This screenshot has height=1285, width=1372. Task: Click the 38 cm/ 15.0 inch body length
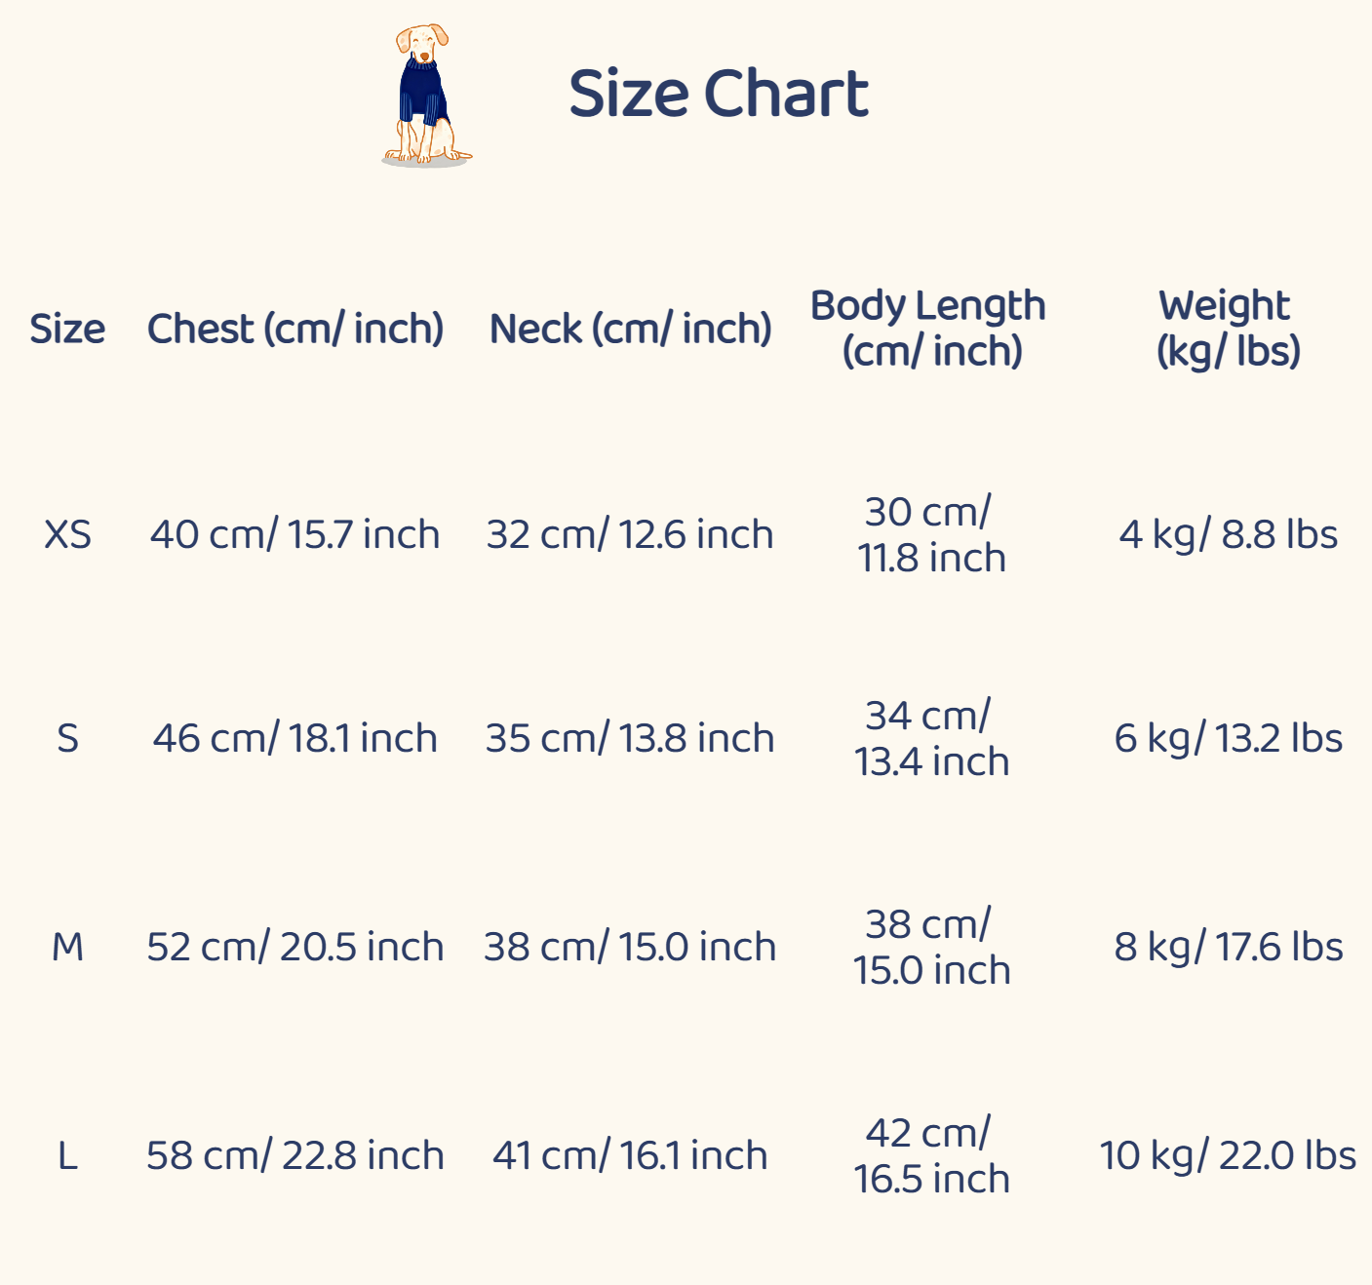click(930, 947)
